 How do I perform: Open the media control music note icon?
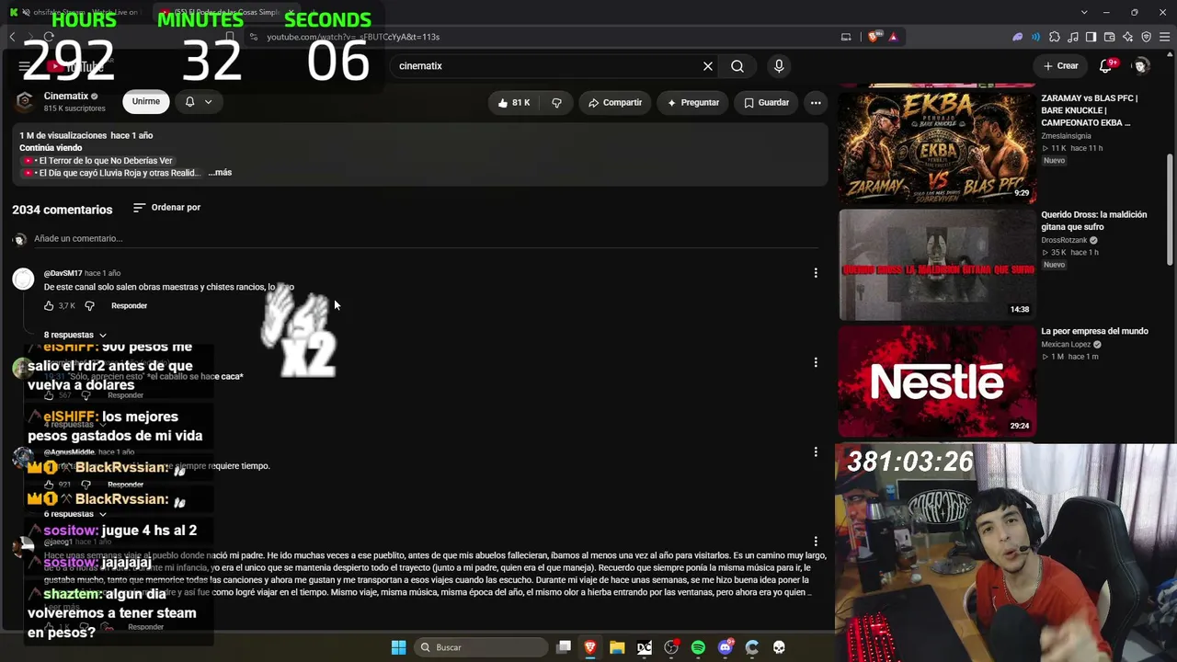(1072, 37)
